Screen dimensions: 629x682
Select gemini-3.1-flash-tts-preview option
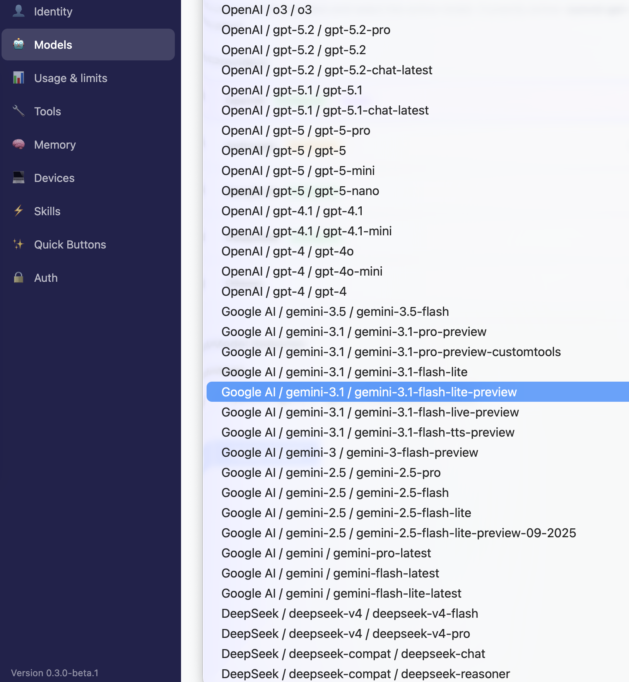pyautogui.click(x=418, y=432)
